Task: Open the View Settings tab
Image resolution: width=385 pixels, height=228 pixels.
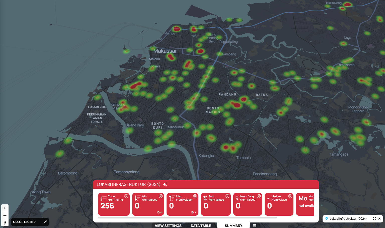Action: point(168,225)
